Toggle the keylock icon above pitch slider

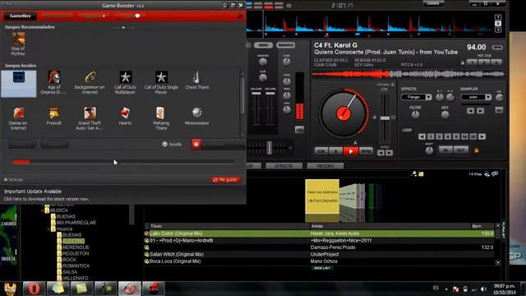point(393,85)
